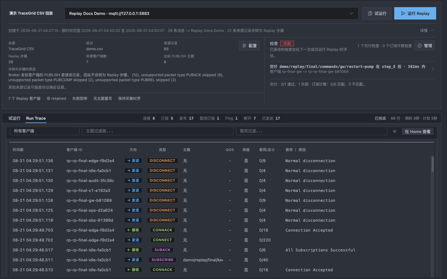Click the 接收 badge at 04:29:48.517
Viewport: 447px width, 279px height.
133,250
